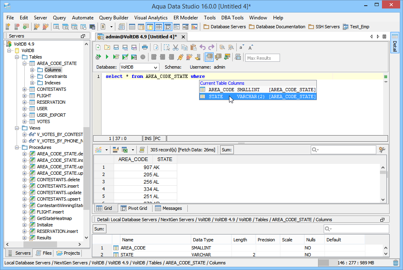Click the Undo arrow icon
The image size is (403, 270).
pyautogui.click(x=203, y=47)
